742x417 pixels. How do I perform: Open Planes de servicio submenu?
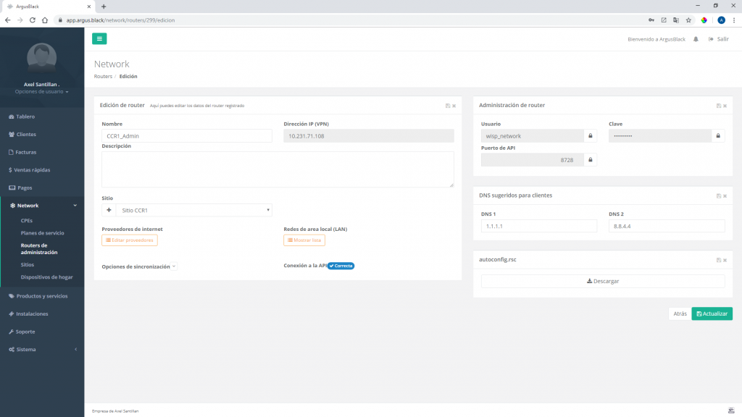[x=42, y=233]
